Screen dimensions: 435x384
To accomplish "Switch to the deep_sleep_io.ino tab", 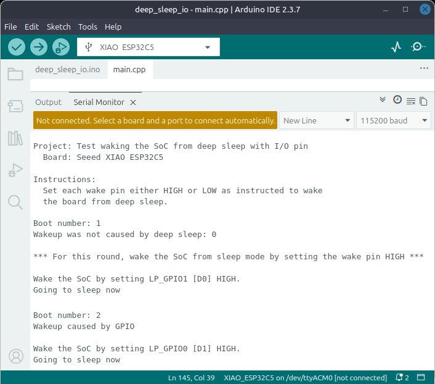I will pyautogui.click(x=67, y=69).
